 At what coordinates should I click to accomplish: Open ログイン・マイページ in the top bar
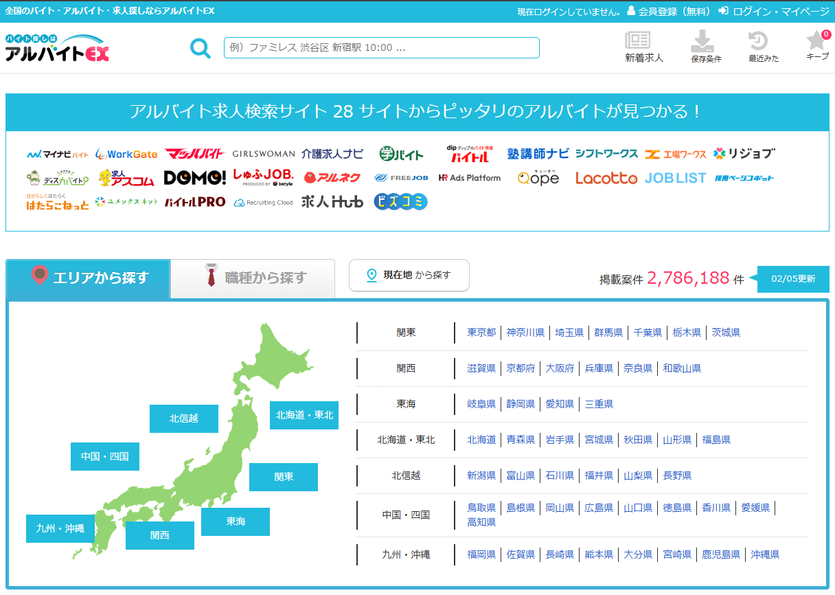pos(774,12)
